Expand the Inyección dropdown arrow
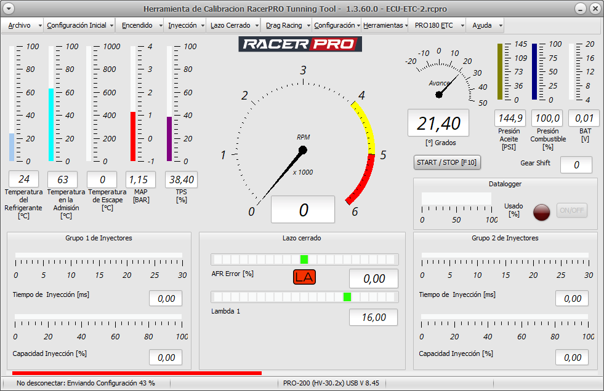The image size is (604, 391). (202, 26)
